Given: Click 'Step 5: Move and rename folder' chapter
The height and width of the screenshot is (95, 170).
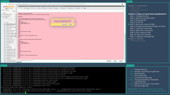Looking at the screenshot, I should pyautogui.click(x=142, y=24).
